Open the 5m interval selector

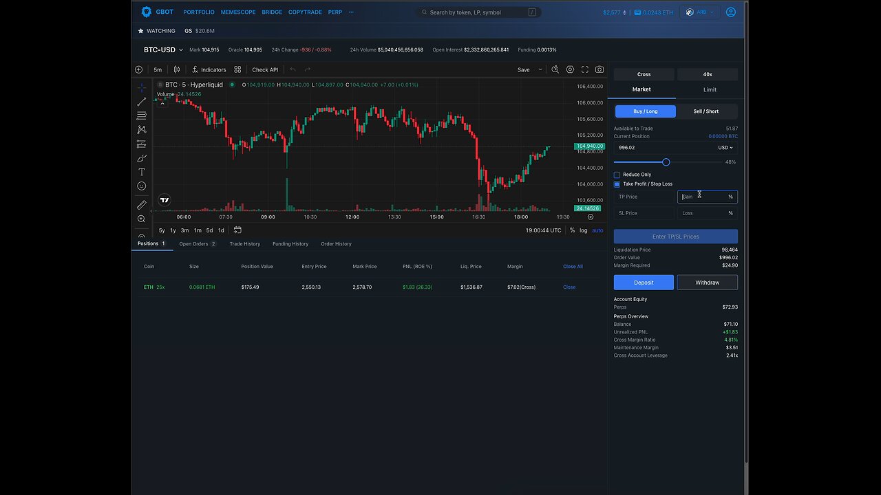(158, 69)
